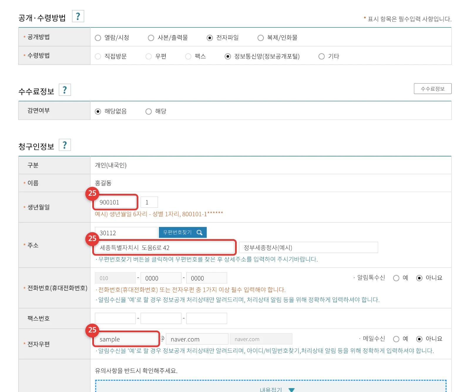Click middle fax number field
This screenshot has height=392, width=470.
(161, 318)
